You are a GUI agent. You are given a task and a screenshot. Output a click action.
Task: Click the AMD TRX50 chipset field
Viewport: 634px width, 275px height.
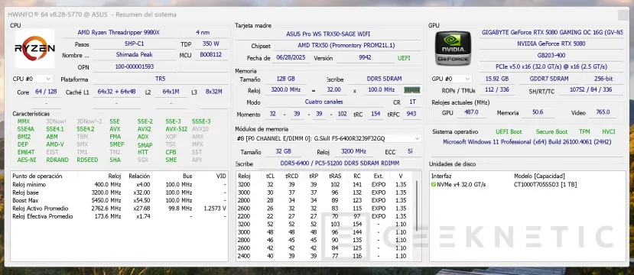346,46
